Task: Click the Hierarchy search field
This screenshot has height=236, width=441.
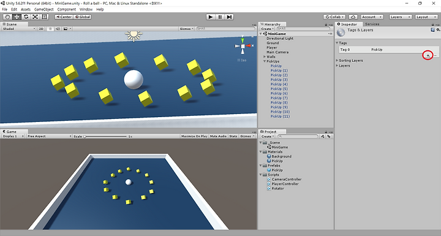Action: 303,29
